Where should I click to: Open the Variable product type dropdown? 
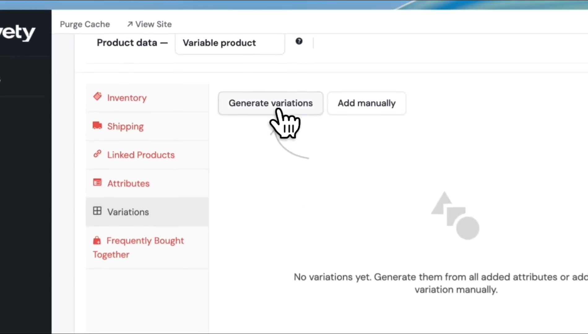(230, 43)
